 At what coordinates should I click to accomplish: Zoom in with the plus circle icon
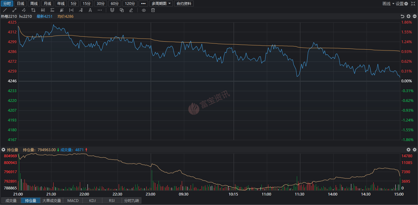point(409,16)
